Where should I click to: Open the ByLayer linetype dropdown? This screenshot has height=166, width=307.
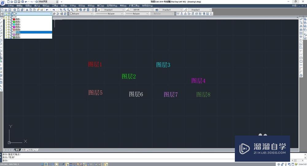tap(109, 14)
